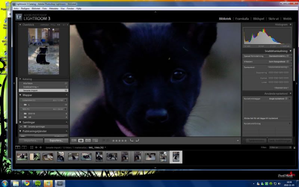Click the Importera button
The height and width of the screenshot is (187, 299).
(x=30, y=141)
